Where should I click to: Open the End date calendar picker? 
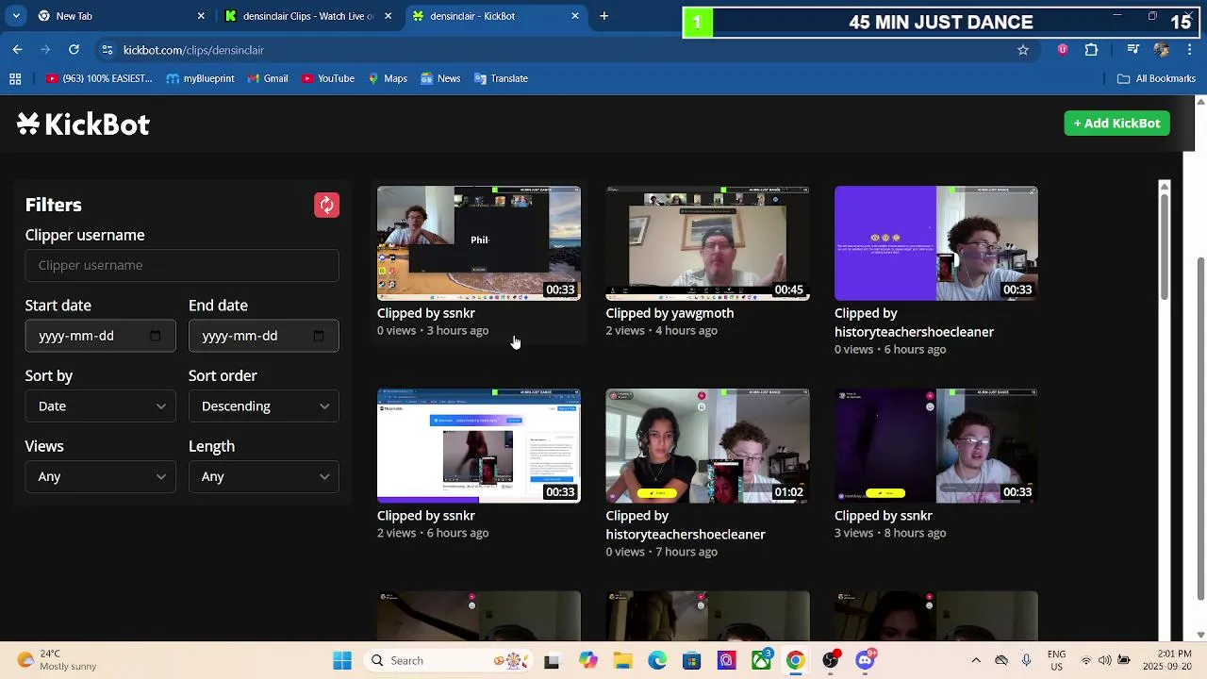click(x=319, y=336)
